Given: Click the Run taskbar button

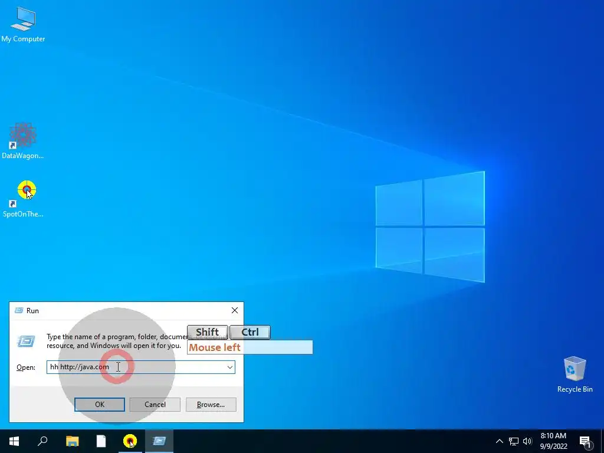Looking at the screenshot, I should (x=159, y=441).
